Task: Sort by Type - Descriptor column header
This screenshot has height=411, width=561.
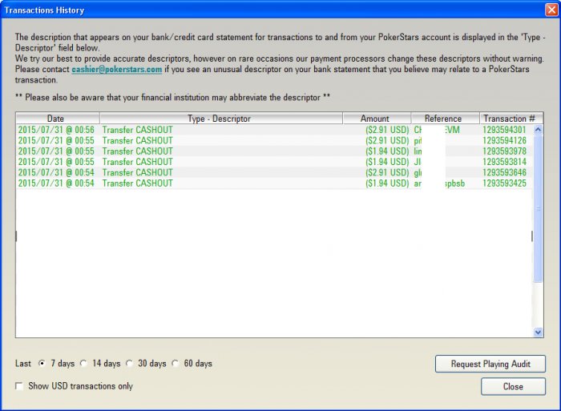Action: (x=221, y=119)
